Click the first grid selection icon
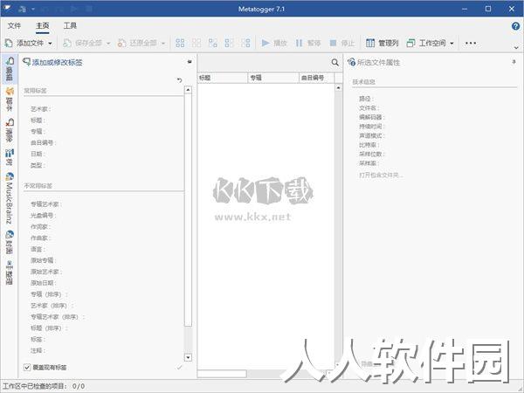524x393 pixels. (x=180, y=43)
